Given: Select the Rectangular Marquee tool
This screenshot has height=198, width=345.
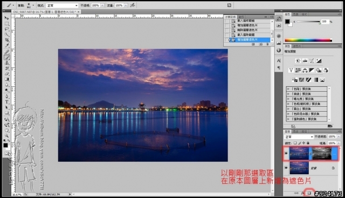Looking at the screenshot, I should pos(6,24).
